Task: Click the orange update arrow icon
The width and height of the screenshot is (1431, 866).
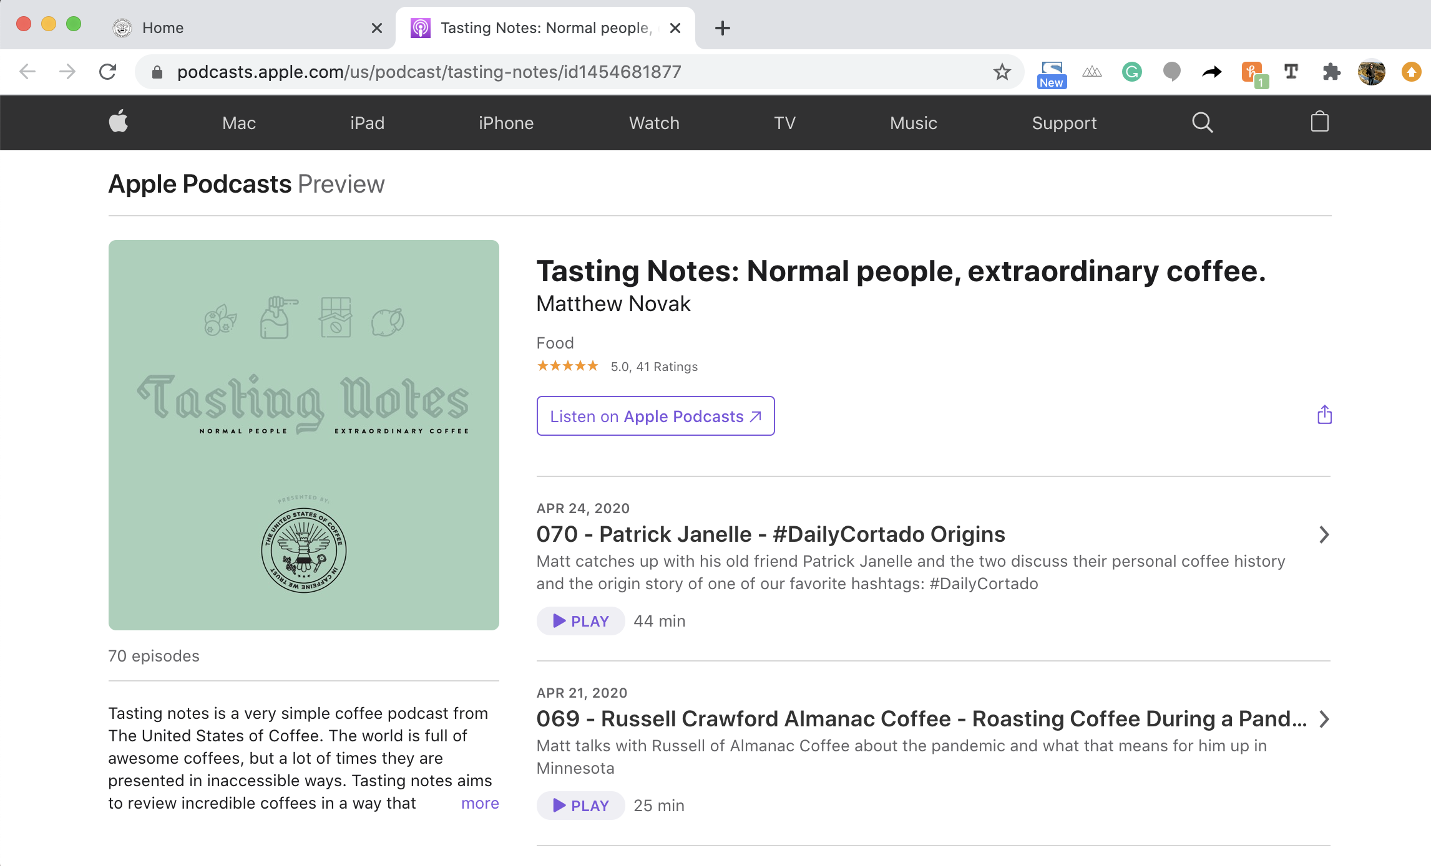Action: 1411,72
